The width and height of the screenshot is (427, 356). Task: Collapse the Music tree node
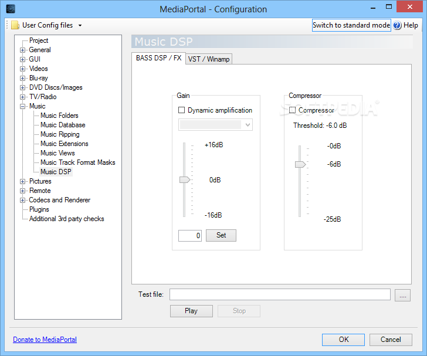23,107
